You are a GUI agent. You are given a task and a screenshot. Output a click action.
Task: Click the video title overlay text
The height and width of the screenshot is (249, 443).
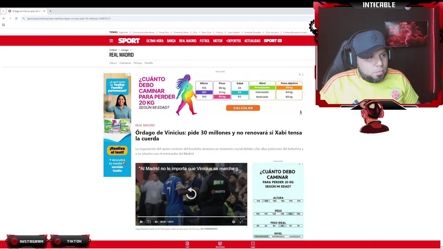[x=191, y=168]
